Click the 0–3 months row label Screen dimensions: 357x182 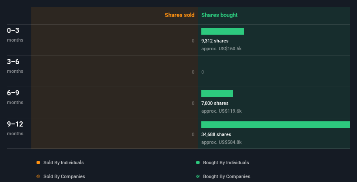[15, 35]
